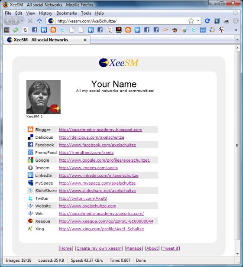Image resolution: width=243 pixels, height=267 pixels.
Task: Open the Help menu
Action: point(99,13)
